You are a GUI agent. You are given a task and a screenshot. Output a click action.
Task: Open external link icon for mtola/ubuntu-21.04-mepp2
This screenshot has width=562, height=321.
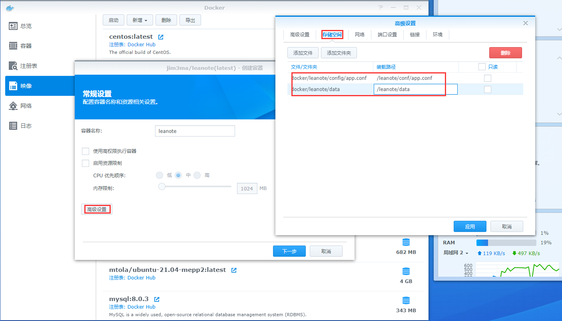234,270
